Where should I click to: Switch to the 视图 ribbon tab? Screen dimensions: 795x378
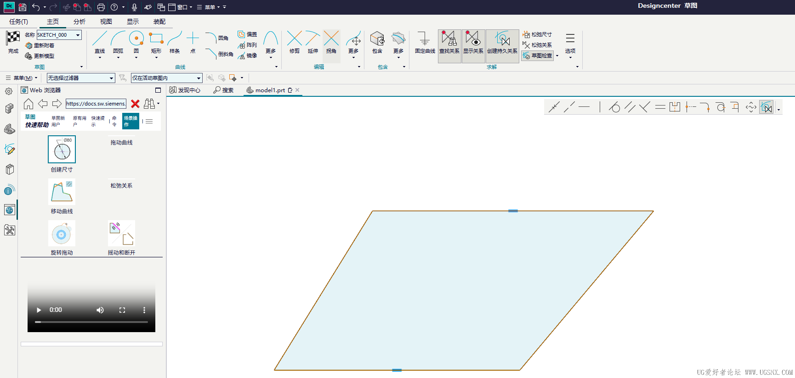pyautogui.click(x=106, y=22)
